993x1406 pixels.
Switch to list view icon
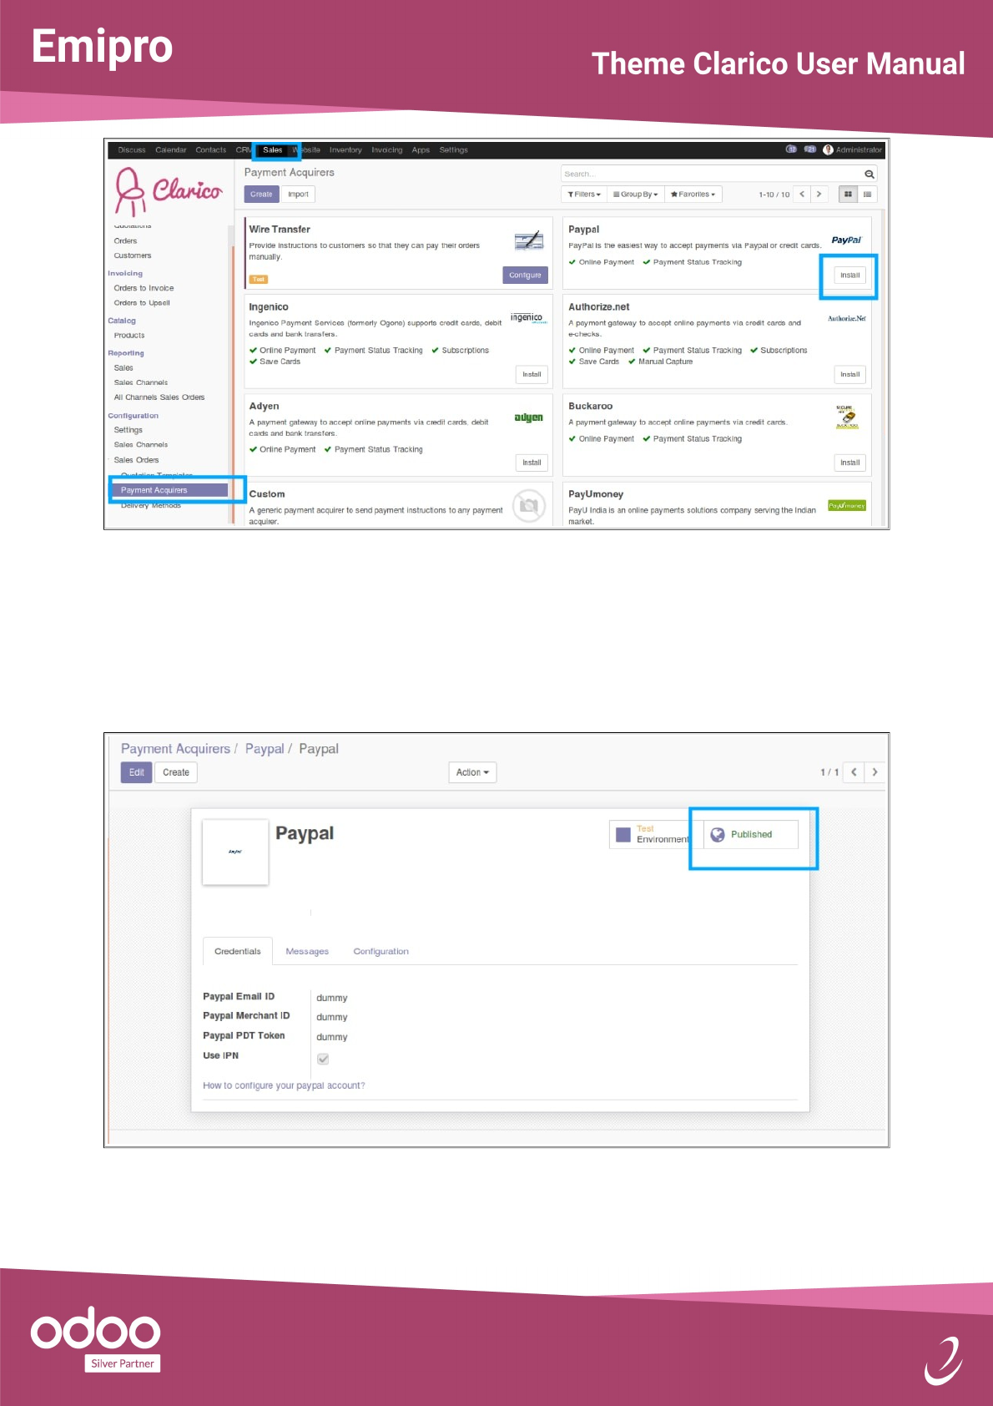pyautogui.click(x=868, y=195)
